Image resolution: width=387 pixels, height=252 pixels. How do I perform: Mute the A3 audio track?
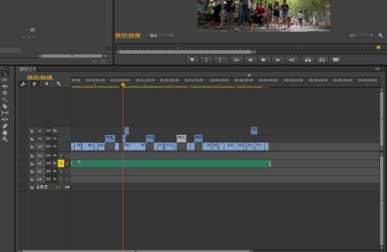[x=55, y=171]
